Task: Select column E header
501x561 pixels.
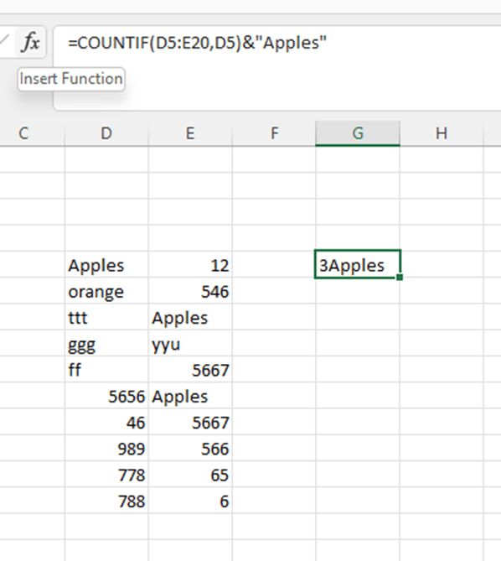Action: [190, 133]
